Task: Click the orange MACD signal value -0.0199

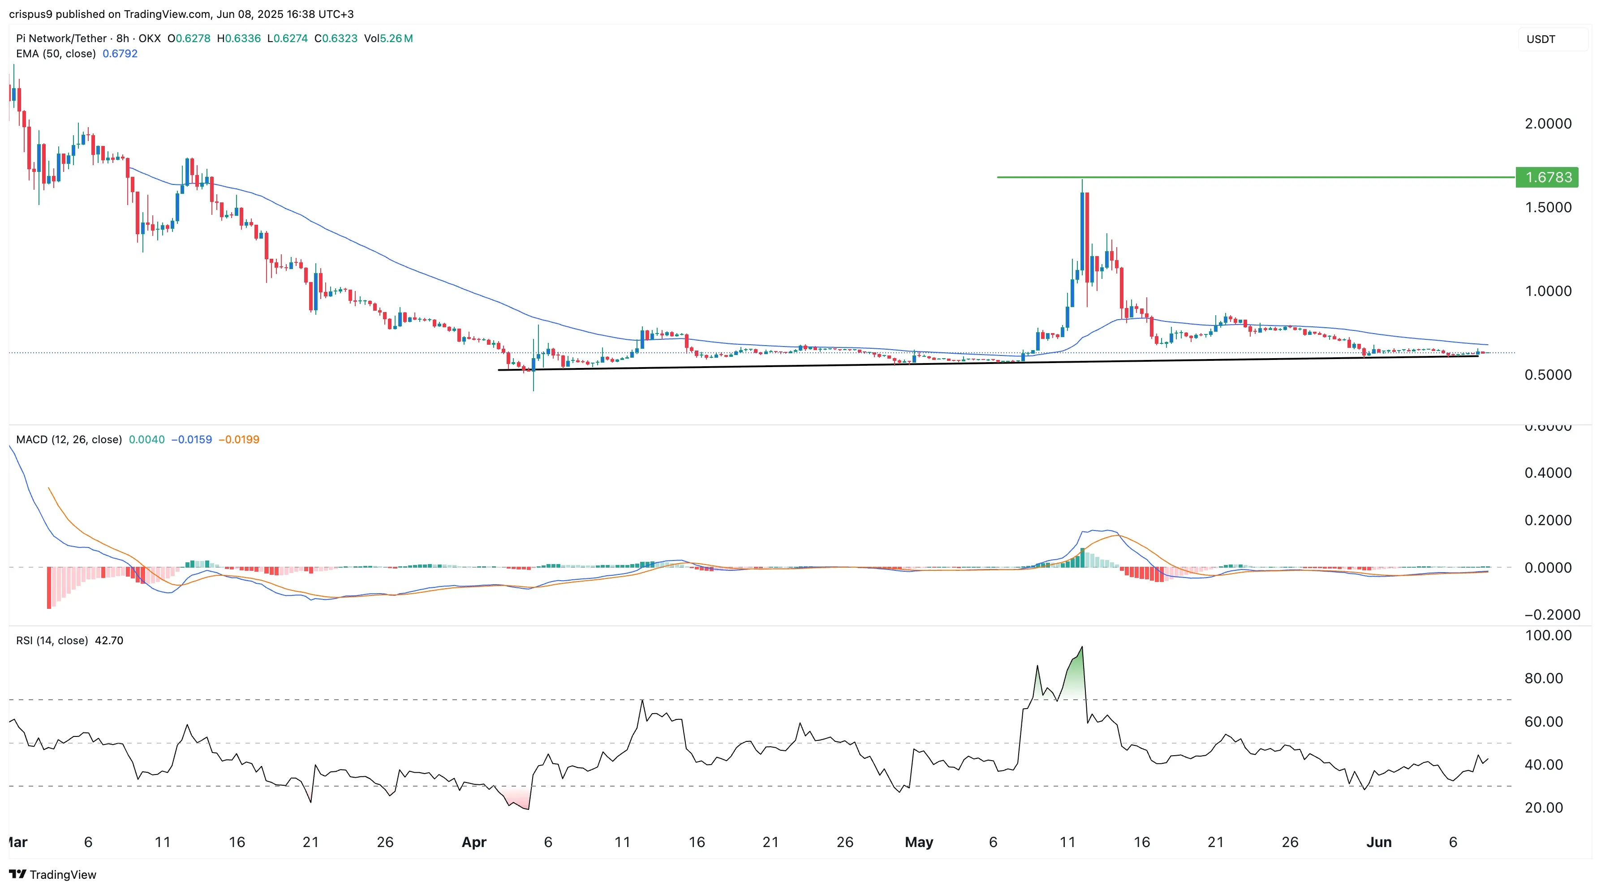Action: 239,440
